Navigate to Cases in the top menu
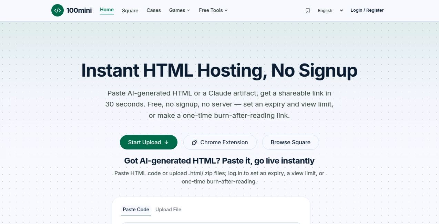The width and height of the screenshot is (439, 224). (x=154, y=10)
